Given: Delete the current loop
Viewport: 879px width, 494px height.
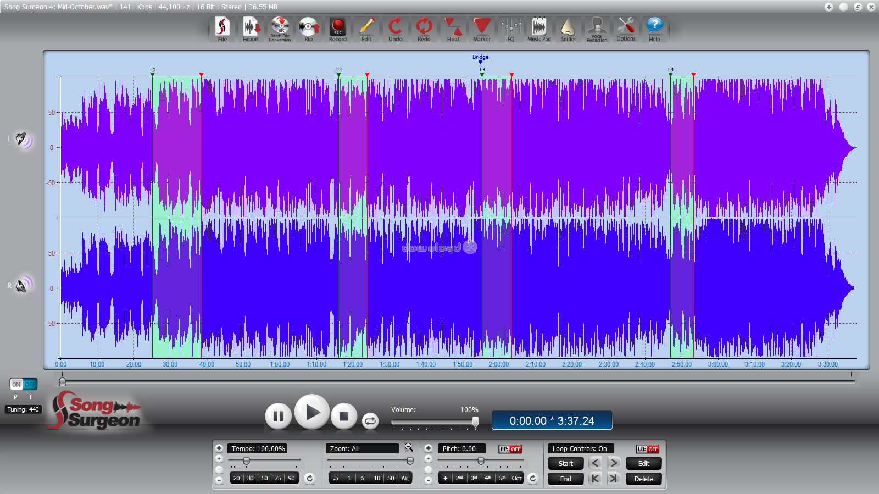Looking at the screenshot, I should coord(643,479).
